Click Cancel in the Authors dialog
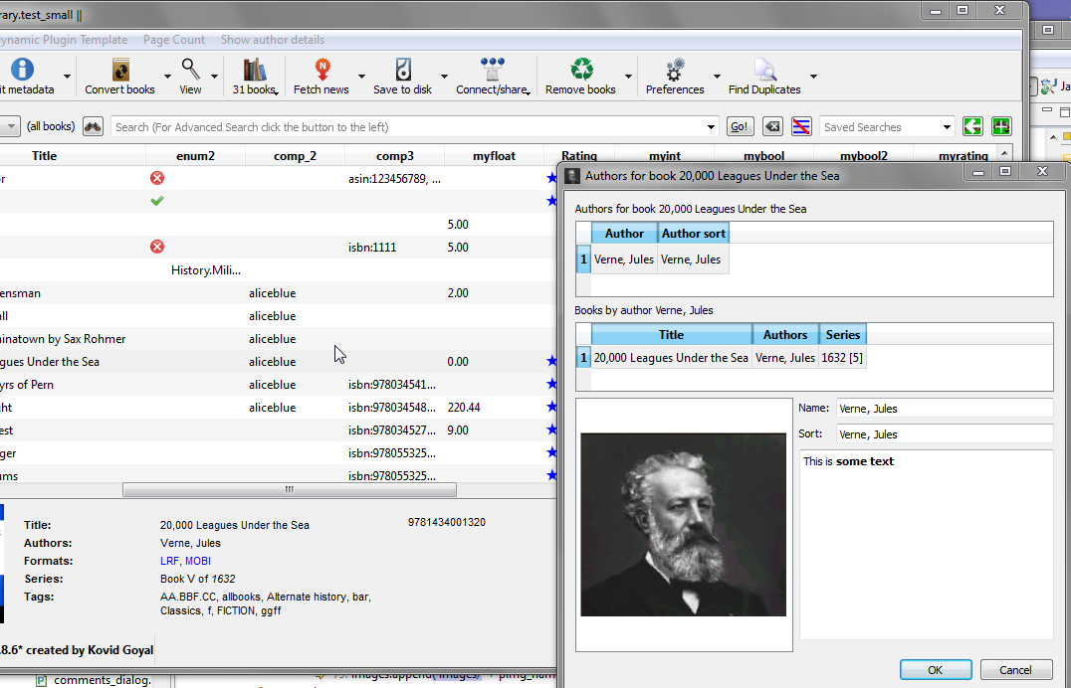Viewport: 1071px width, 688px height. (1015, 669)
